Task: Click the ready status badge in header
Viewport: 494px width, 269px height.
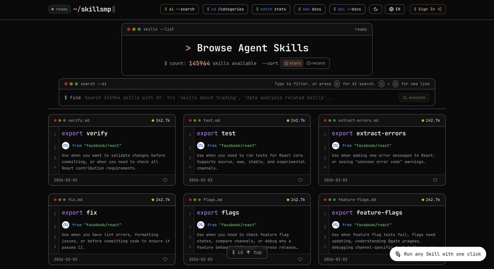Action: coord(59,9)
